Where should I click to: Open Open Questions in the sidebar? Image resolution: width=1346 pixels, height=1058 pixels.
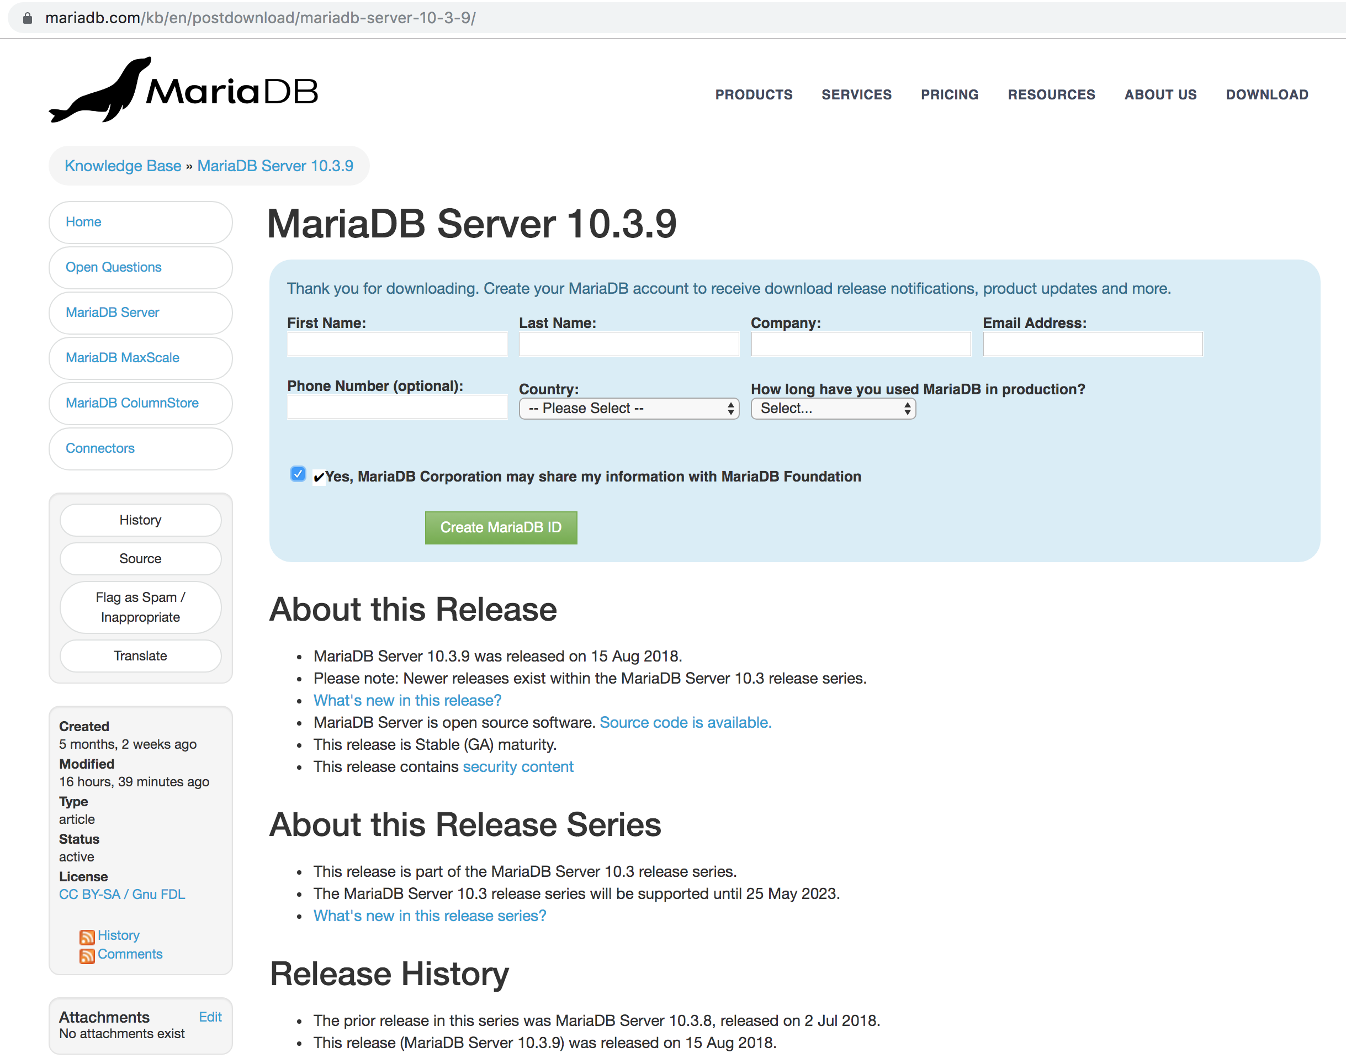(141, 267)
